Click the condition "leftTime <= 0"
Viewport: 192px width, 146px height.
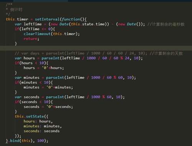coord(36,29)
